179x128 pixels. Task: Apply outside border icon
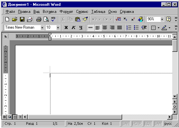[x=153, y=28]
